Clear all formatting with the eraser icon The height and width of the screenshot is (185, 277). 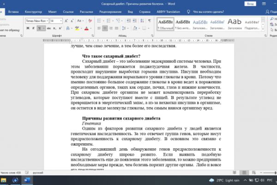coord(90,21)
